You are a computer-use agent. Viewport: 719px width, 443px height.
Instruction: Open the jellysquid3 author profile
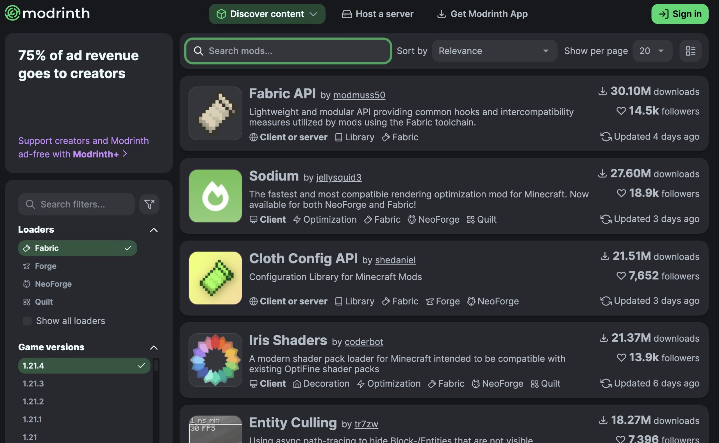click(338, 177)
